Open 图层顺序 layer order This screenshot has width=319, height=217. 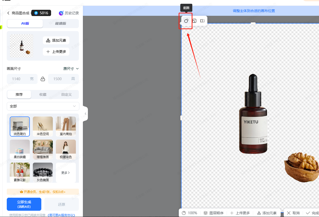pyautogui.click(x=213, y=213)
